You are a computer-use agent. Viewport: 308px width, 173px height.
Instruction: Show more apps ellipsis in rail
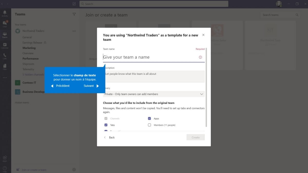click(x=5, y=77)
